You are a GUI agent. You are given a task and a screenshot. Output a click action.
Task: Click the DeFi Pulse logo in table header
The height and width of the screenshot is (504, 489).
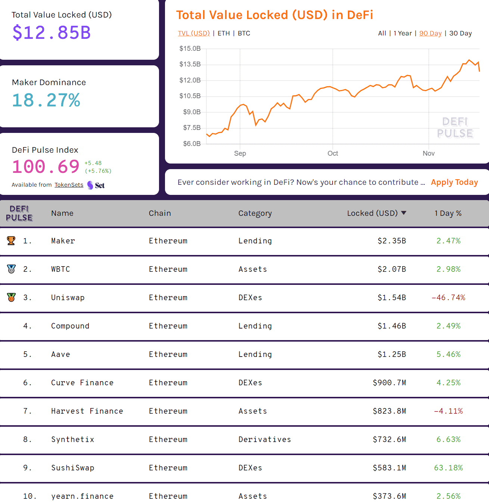point(19,214)
